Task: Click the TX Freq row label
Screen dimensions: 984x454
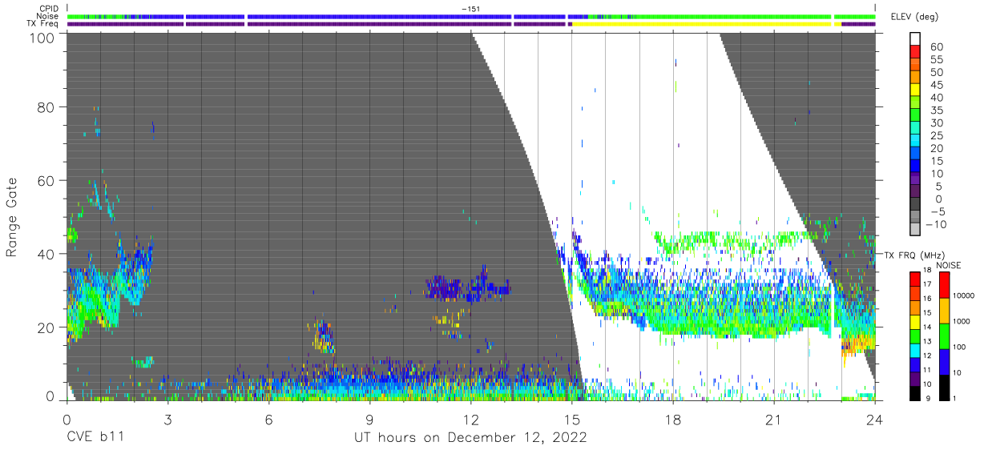Action: (x=43, y=23)
